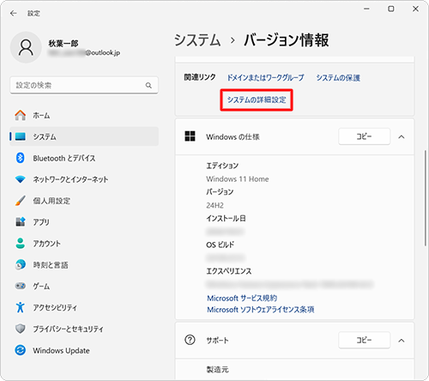
Task: Open the ホーム settings page
Action: [84, 115]
